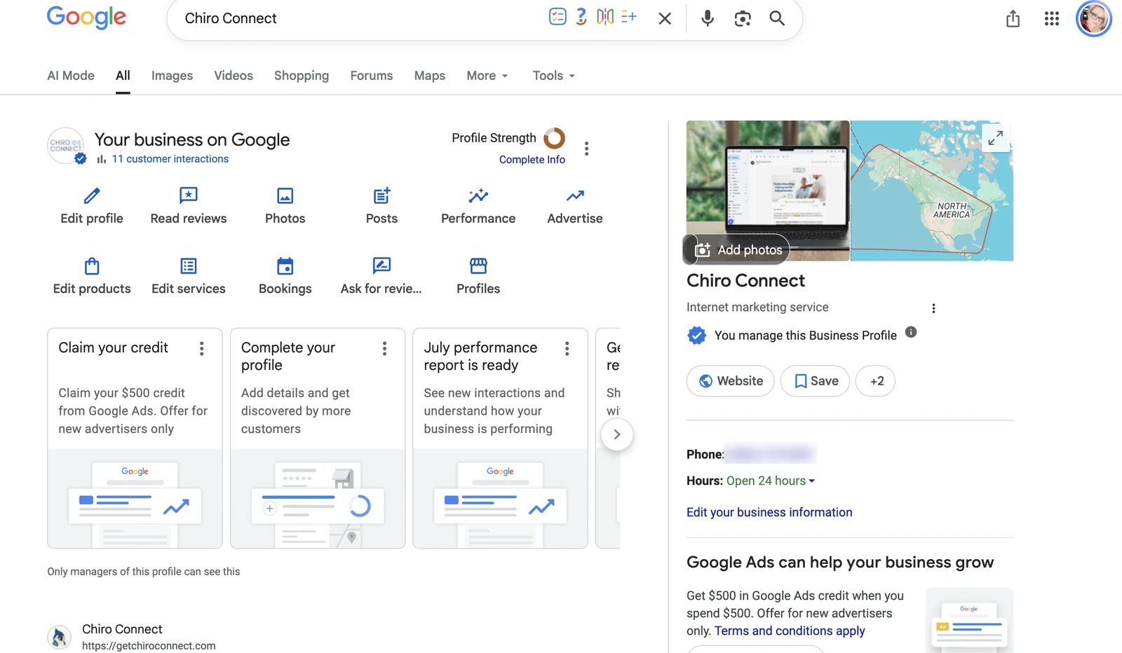Viewport: 1122px width, 653px height.
Task: Click the +2 more actions button
Action: coord(875,381)
